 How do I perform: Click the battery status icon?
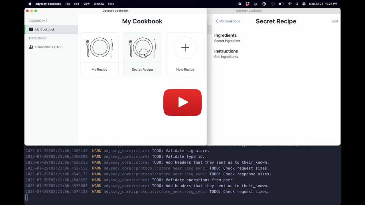(x=281, y=4)
